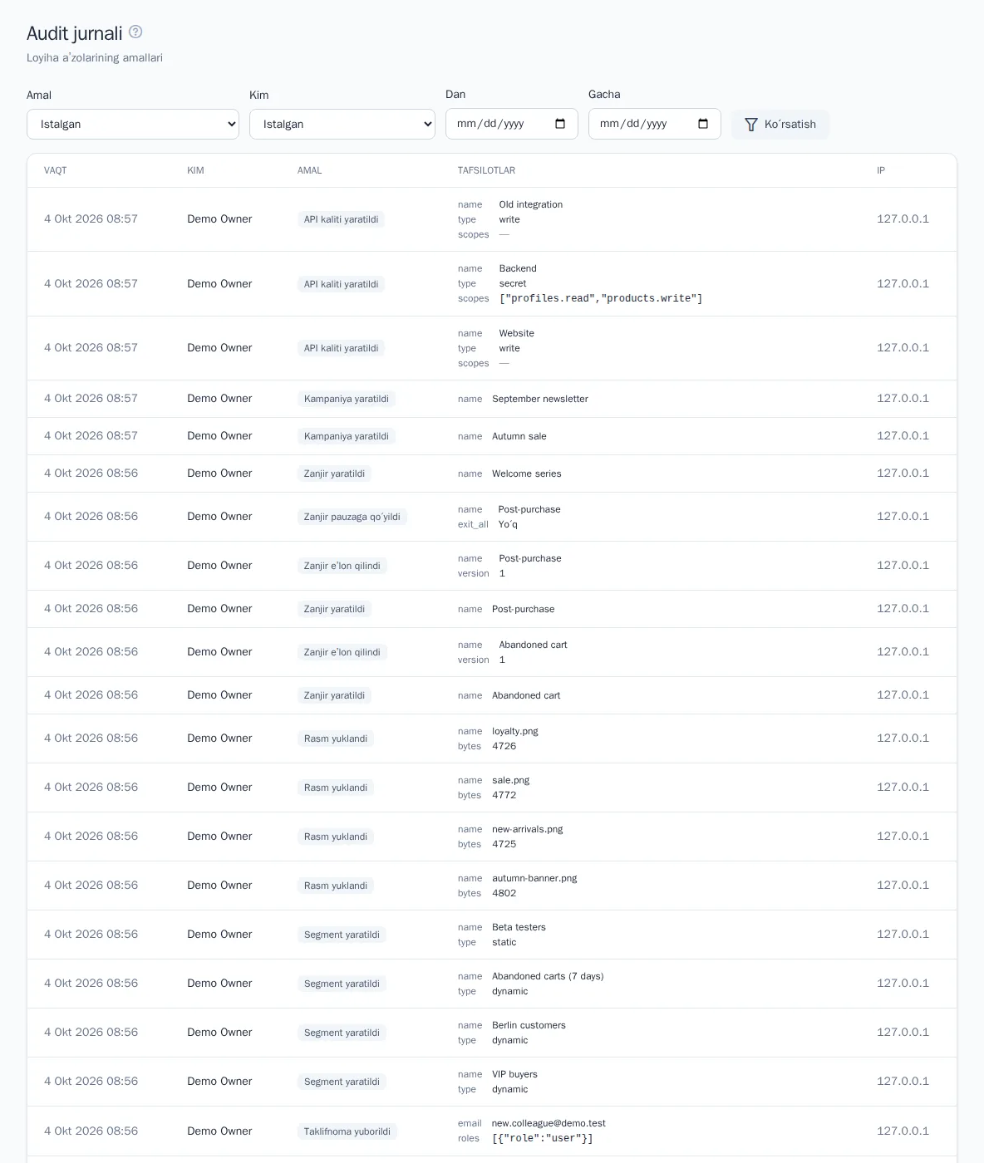
Task: Click the Loyiha aʼzolarining amallari subtitle
Action: tap(95, 57)
